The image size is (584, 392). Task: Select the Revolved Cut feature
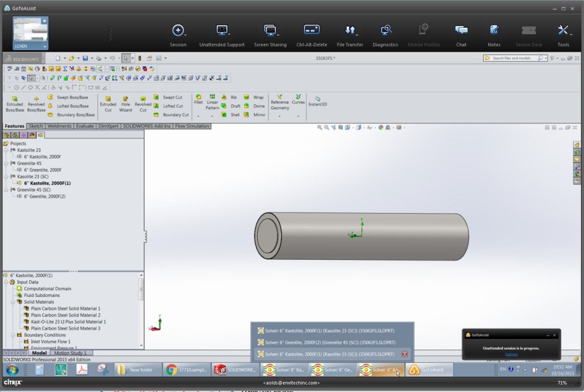click(143, 104)
